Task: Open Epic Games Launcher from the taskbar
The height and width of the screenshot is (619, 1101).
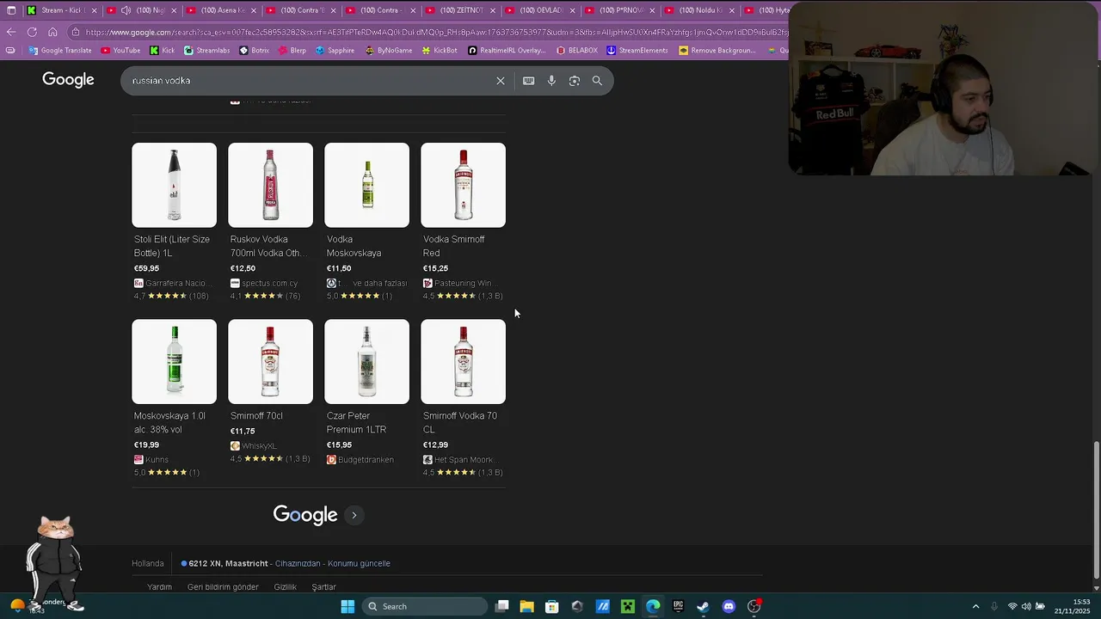Action: (679, 606)
